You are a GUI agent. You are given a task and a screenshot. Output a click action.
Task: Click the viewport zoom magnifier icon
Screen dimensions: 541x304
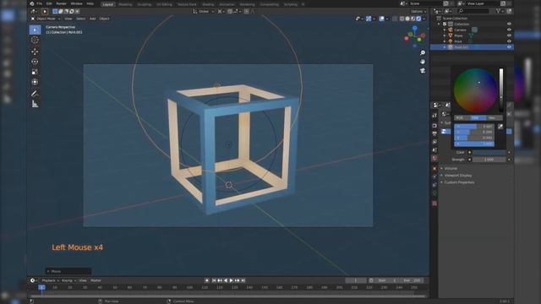[423, 52]
